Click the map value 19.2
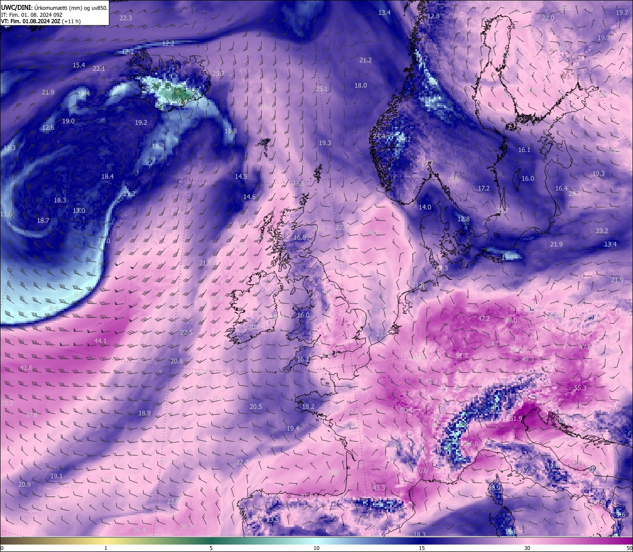633x552 pixels. (x=141, y=123)
